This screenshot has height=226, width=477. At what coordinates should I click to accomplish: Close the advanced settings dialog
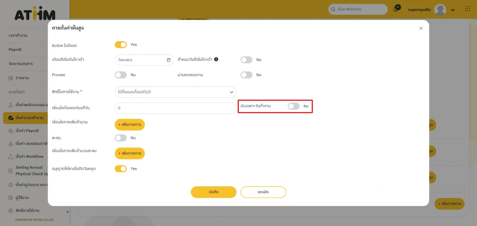pos(421,28)
